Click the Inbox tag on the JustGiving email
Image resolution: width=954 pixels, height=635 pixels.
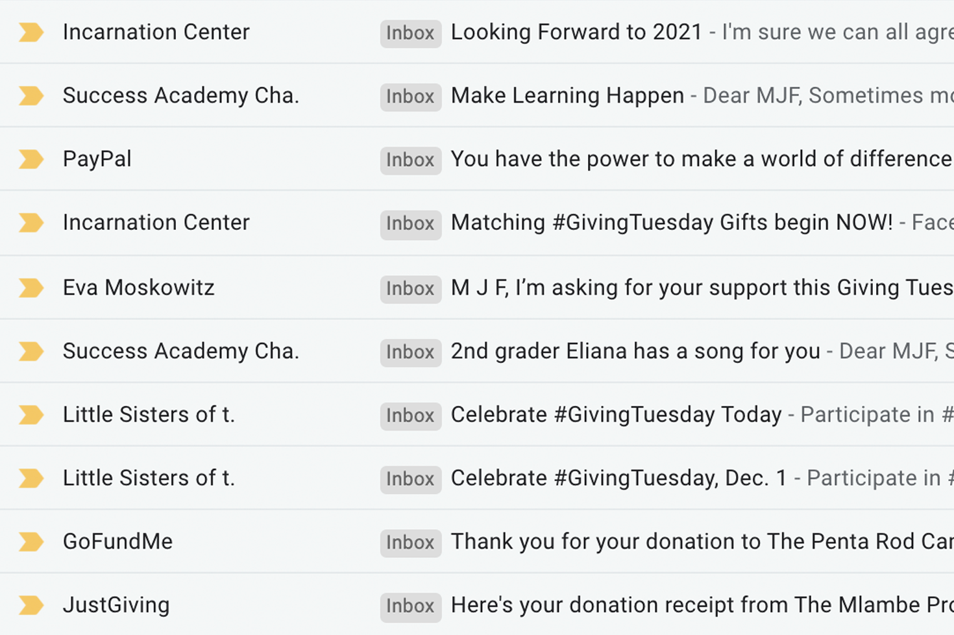410,606
